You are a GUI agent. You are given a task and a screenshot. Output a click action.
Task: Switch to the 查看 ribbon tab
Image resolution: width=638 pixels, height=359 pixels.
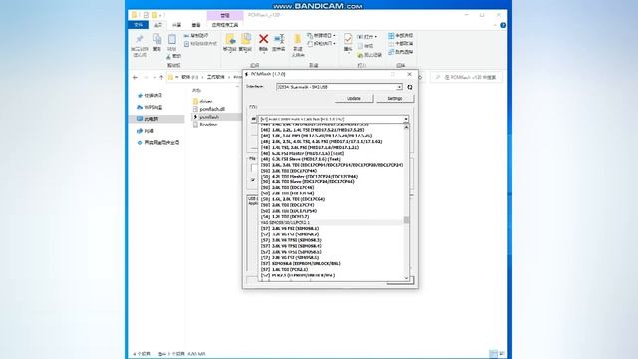click(196, 25)
